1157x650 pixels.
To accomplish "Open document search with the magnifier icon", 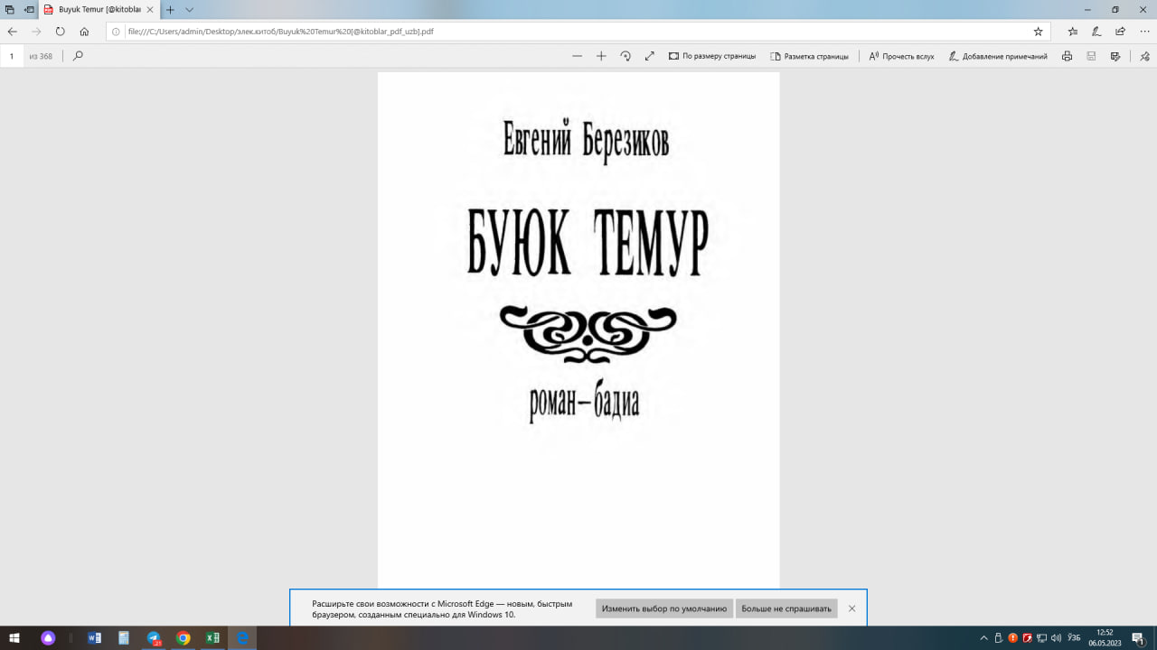I will click(80, 55).
